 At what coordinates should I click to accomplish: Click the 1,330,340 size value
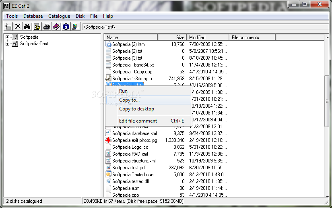[175, 140]
